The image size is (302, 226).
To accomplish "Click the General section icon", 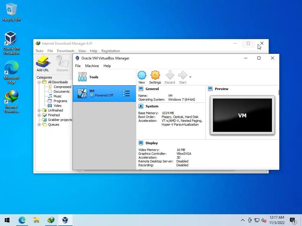I will tap(141, 89).
